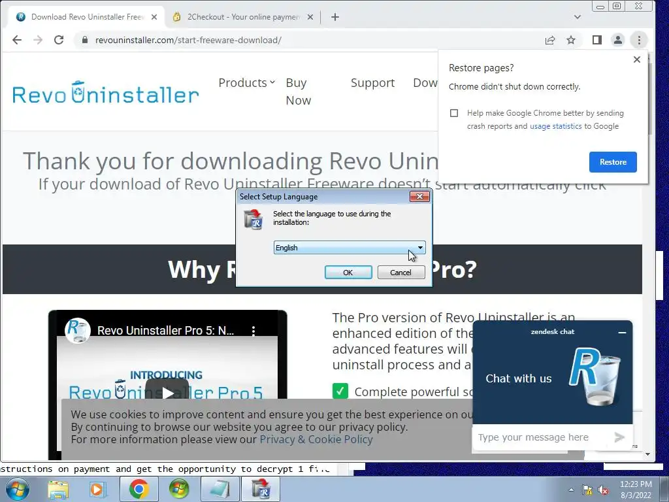Open the Buy Now menu item
This screenshot has width=669, height=502.
pyautogui.click(x=298, y=92)
